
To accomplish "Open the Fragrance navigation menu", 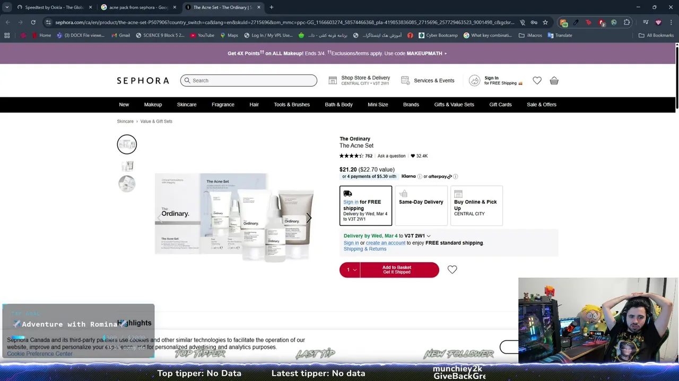I will 223,105.
